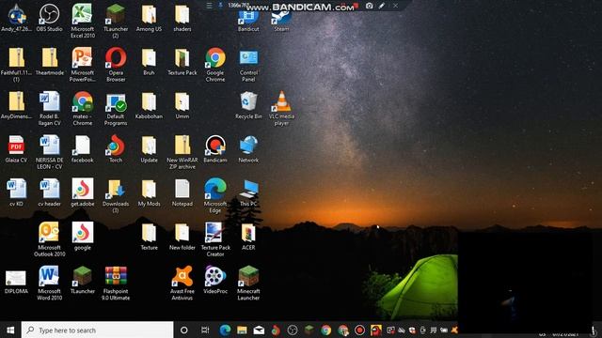Open Bandicam record icon on taskbar
Image resolution: width=602 pixels, height=338 pixels.
(359, 330)
